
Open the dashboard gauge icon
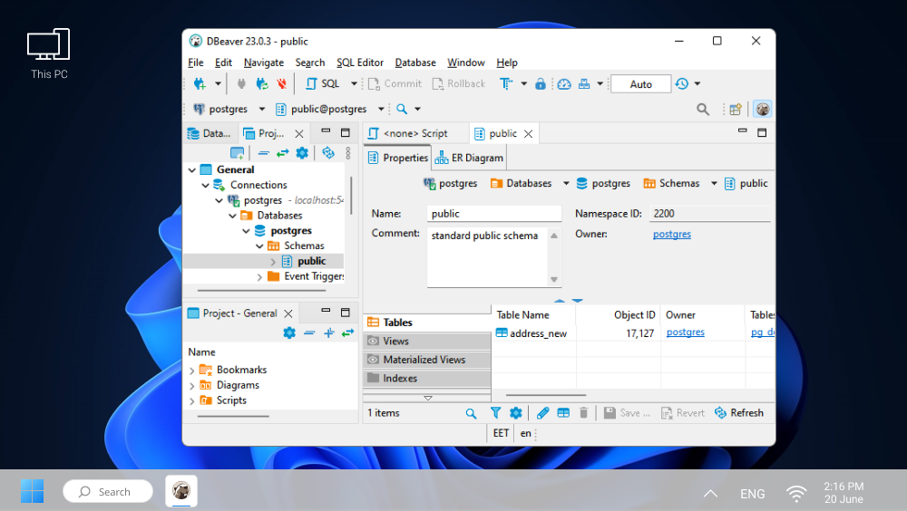[564, 84]
